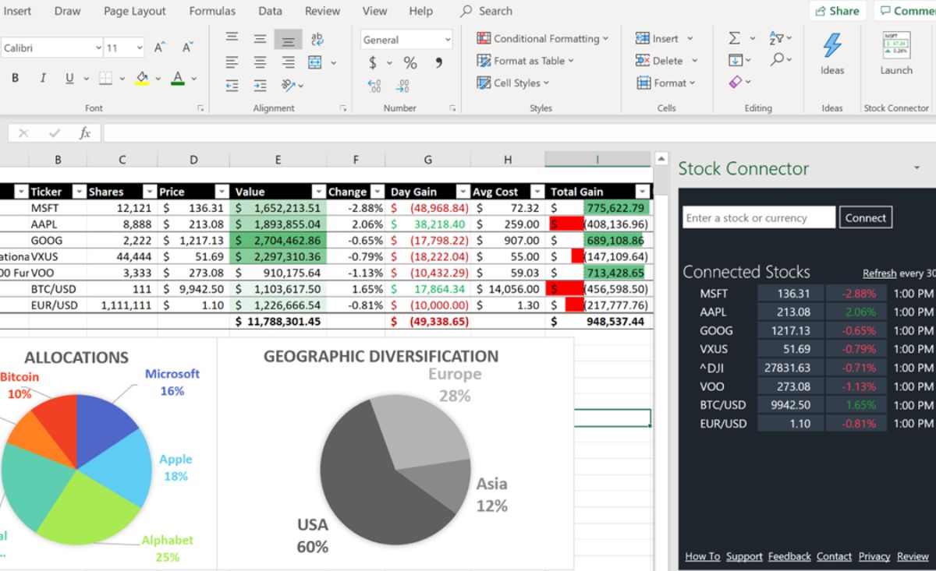
Task: Click Increase Decimal icon
Action: coord(374,86)
